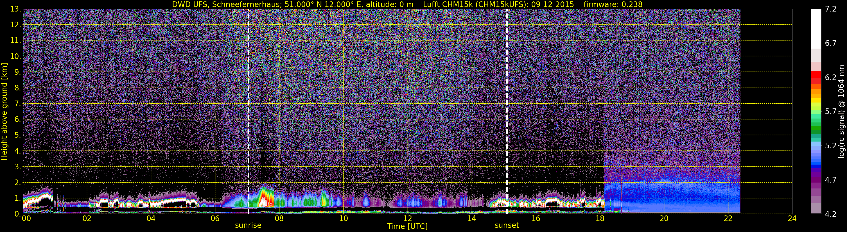The height and width of the screenshot is (232, 847).
Task: Click the 06 time tick label
Action: (x=215, y=219)
